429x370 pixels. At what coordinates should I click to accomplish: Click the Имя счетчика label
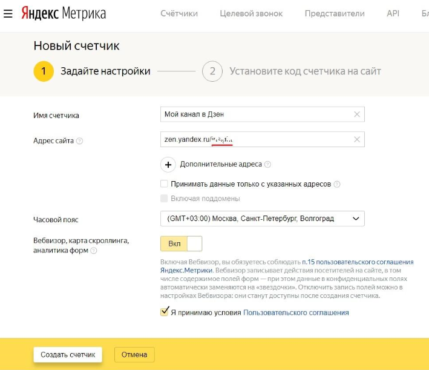[x=56, y=116]
